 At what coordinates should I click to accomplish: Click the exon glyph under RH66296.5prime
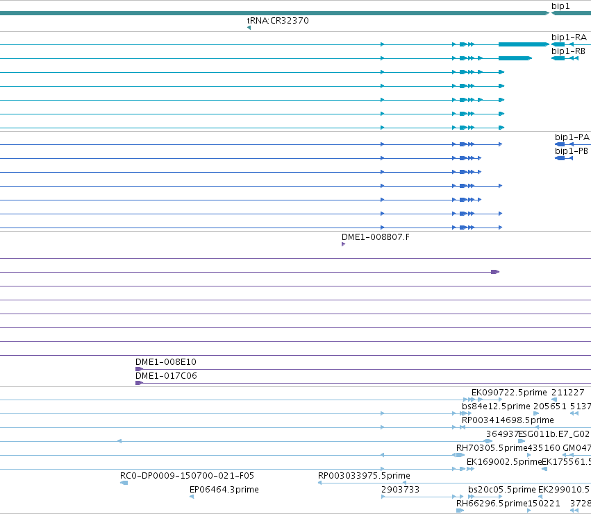(x=460, y=511)
